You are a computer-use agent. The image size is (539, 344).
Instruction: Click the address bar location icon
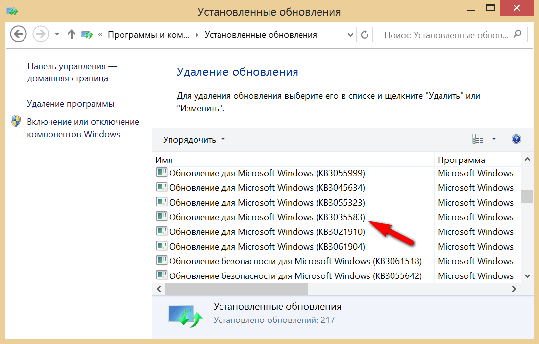(x=87, y=35)
